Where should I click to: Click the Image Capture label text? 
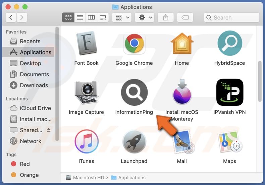tap(86, 112)
